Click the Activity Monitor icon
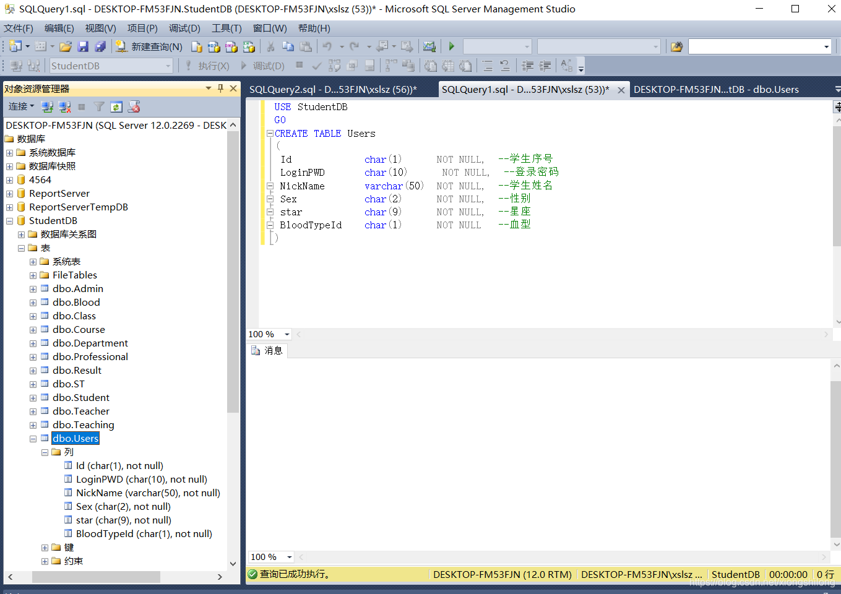The image size is (841, 594). point(429,46)
